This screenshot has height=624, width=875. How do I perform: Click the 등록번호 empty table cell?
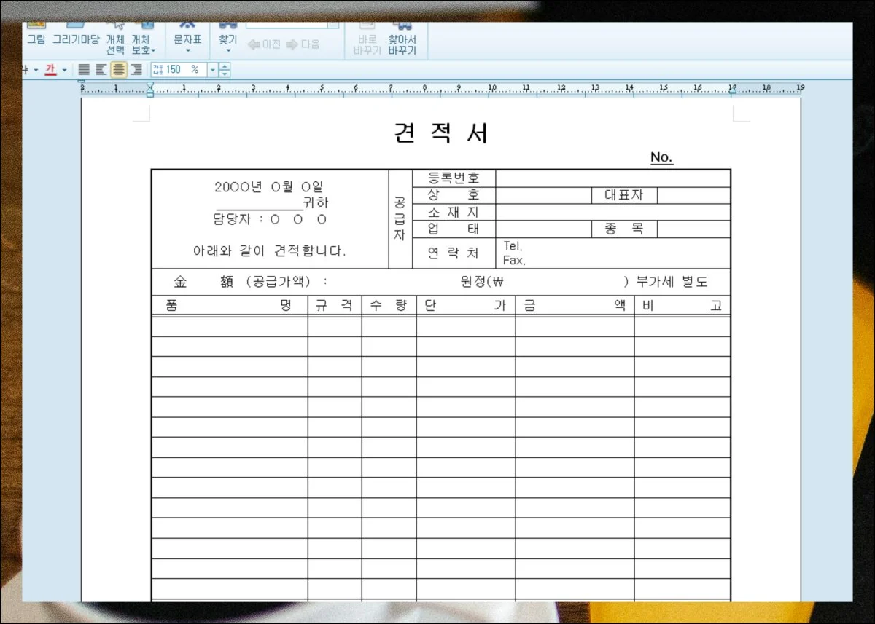click(x=612, y=178)
